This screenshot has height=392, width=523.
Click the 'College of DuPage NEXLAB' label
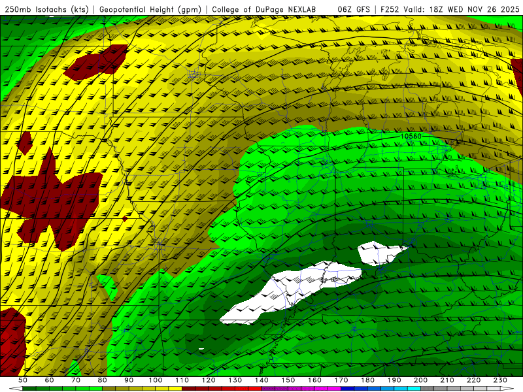[264, 9]
